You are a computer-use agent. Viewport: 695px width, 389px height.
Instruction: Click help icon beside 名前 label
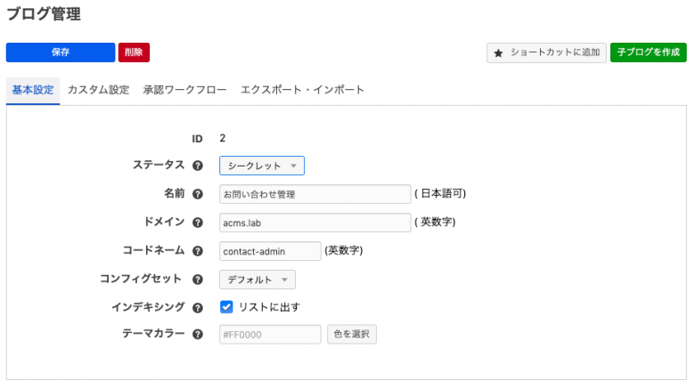pyautogui.click(x=198, y=194)
